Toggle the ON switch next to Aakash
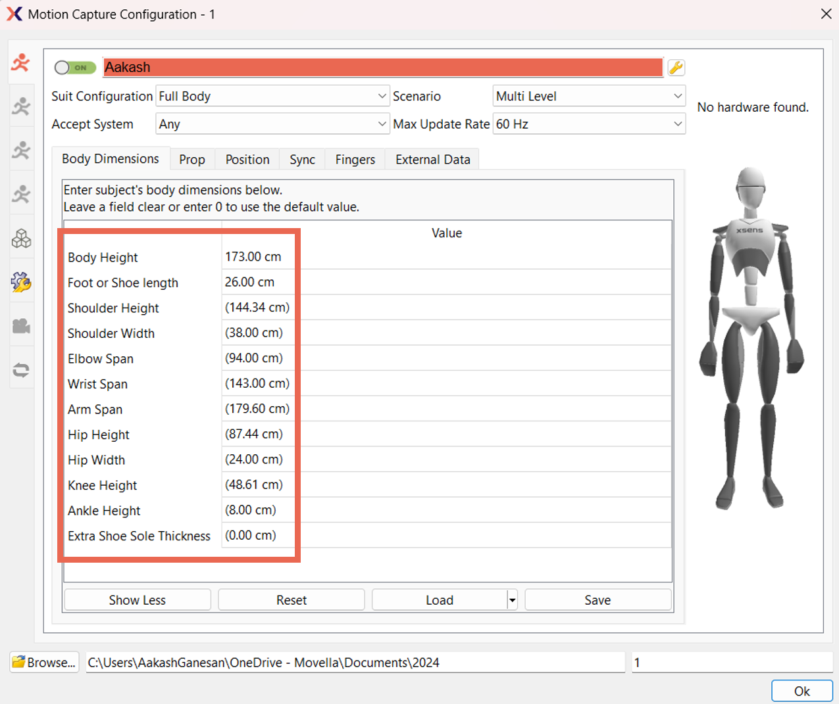 (76, 68)
